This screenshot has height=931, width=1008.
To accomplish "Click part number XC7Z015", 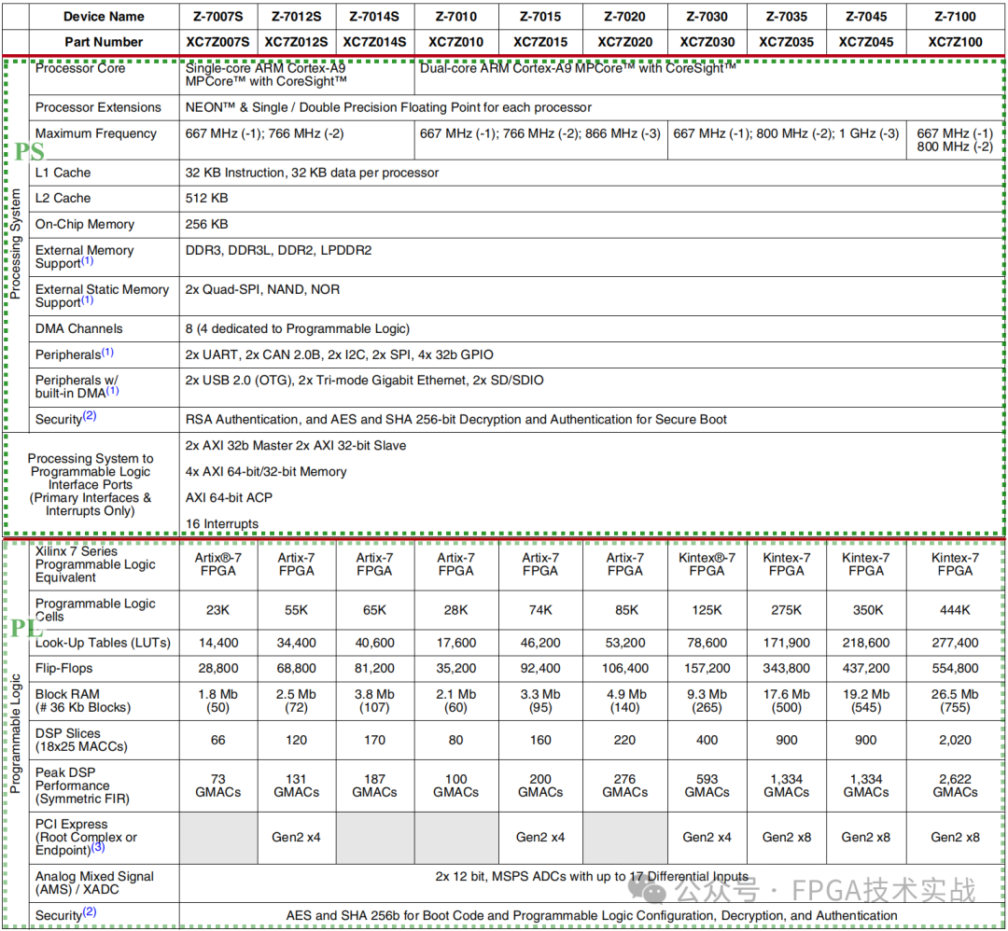I will point(540,42).
